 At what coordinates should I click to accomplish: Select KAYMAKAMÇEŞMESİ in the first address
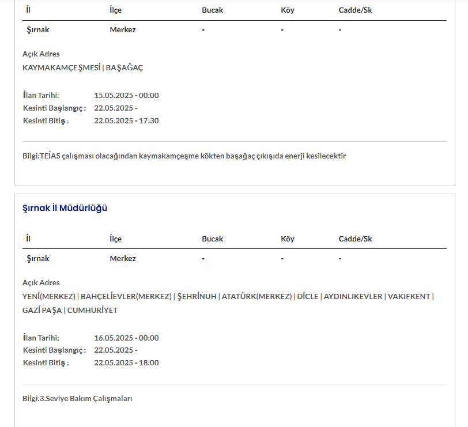click(61, 67)
